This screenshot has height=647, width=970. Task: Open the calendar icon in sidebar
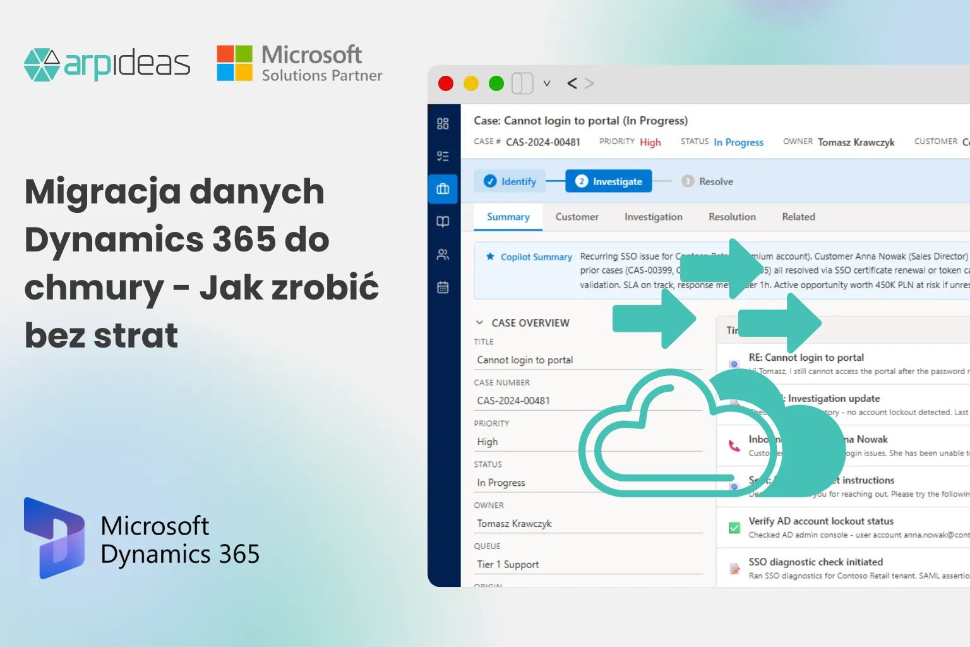(443, 287)
